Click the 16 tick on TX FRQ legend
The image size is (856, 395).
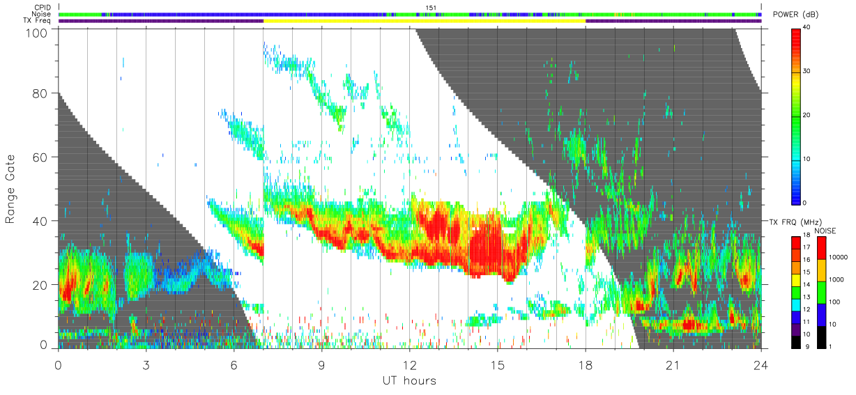(x=807, y=260)
